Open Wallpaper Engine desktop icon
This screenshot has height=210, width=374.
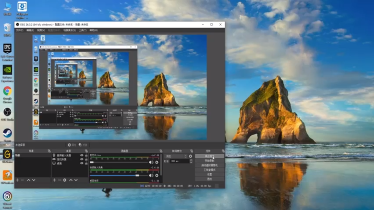coord(22,10)
